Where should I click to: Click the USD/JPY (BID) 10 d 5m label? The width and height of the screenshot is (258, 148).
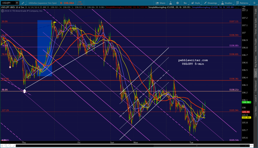pyautogui.click(x=13, y=7)
